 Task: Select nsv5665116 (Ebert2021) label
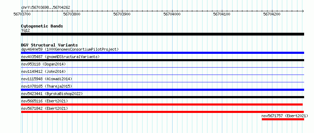(44, 101)
